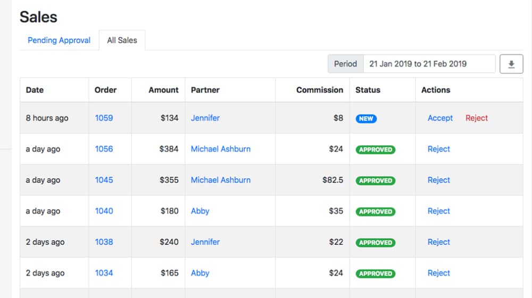Open order 1056 details
The height and width of the screenshot is (298, 532).
[104, 149]
